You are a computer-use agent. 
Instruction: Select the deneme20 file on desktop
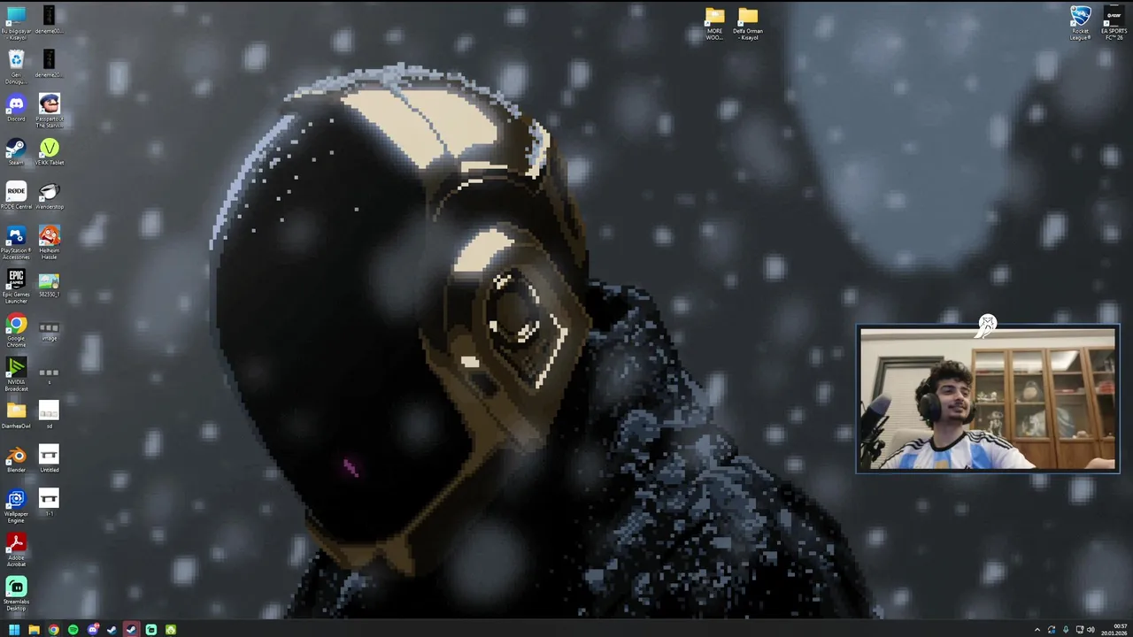coord(49,64)
